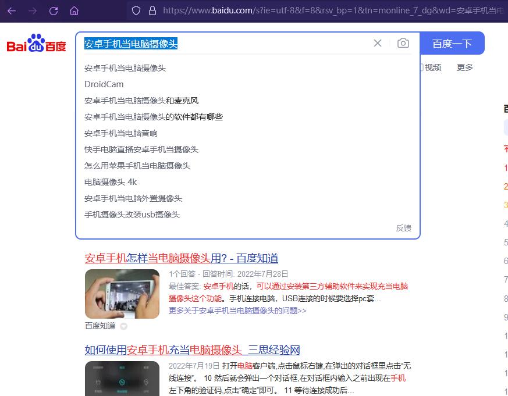Pick suggestion 快手电脑直播安卓手机当摄像头
This screenshot has height=396, width=508.
pos(141,149)
